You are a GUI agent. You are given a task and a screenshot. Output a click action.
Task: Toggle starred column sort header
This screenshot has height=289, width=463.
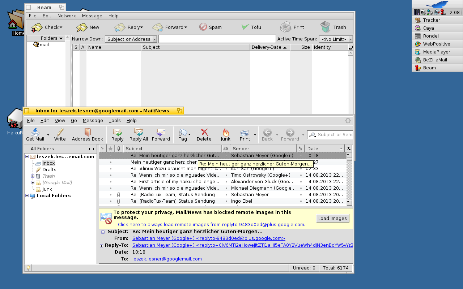(x=111, y=148)
